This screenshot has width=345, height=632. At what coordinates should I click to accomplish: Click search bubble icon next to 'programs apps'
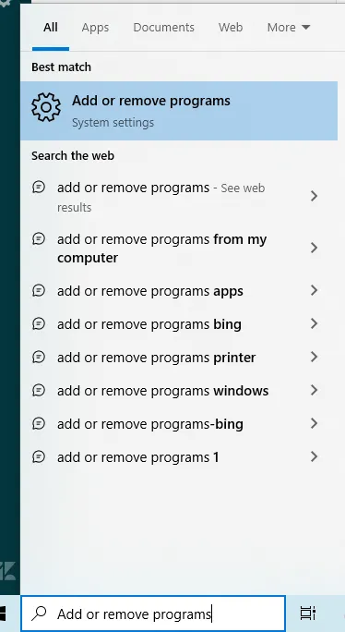[x=39, y=290]
